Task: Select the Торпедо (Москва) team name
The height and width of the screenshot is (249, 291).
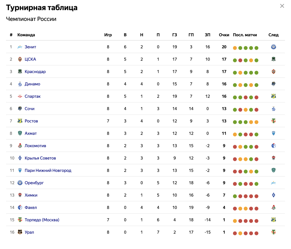Action: coord(42,220)
